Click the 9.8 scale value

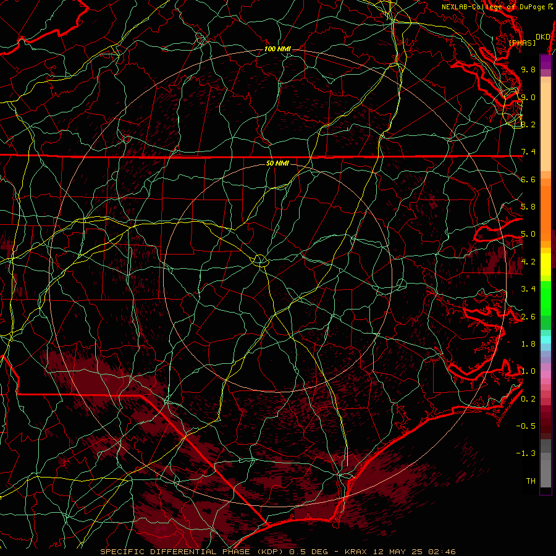point(528,69)
